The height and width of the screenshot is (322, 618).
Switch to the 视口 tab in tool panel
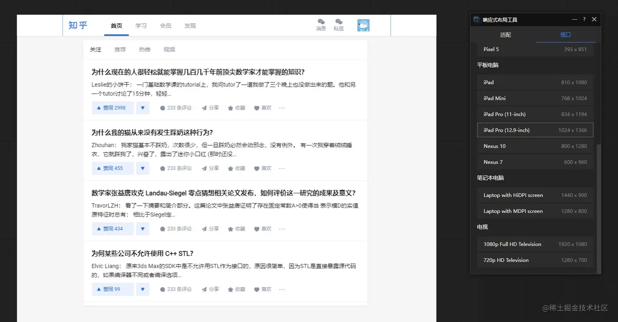point(566,35)
